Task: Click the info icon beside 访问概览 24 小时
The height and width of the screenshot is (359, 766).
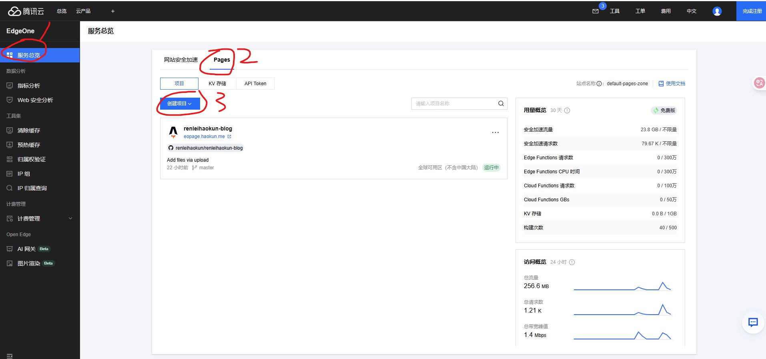Action: (572, 262)
